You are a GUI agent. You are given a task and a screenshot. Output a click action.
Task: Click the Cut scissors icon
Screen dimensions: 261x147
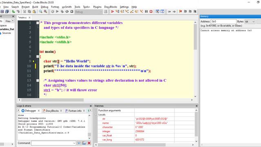(x=24, y=11)
